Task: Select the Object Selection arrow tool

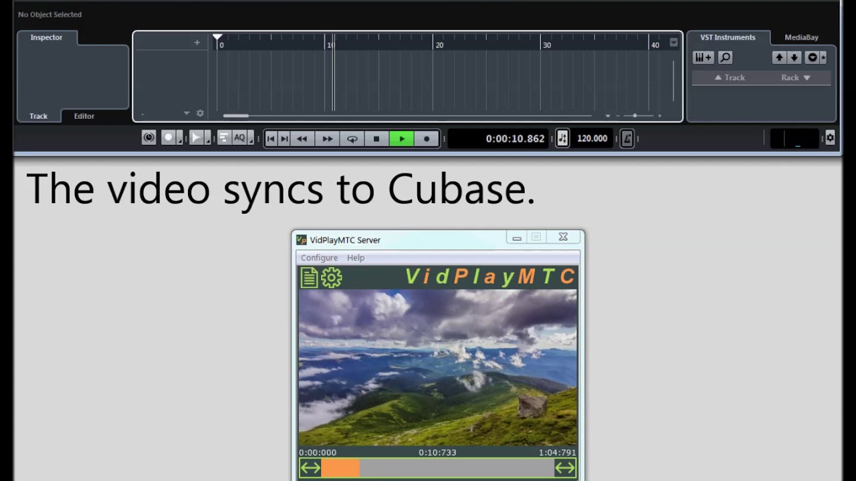Action: (196, 138)
